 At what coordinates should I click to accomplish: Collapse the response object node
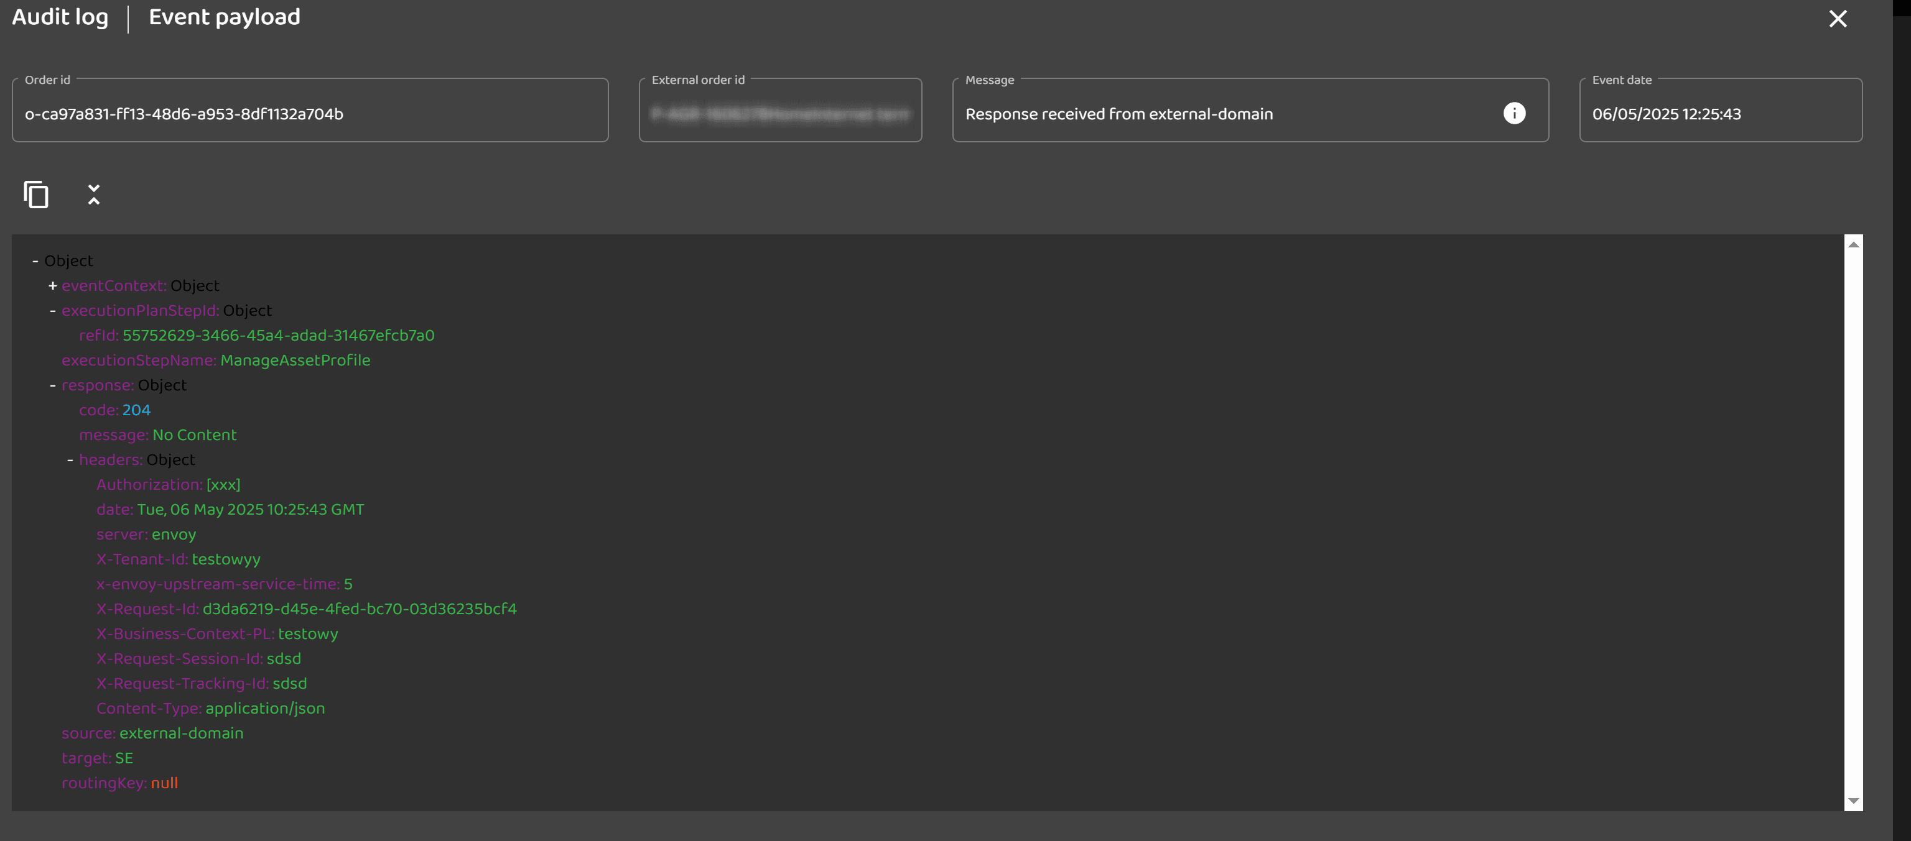53,385
